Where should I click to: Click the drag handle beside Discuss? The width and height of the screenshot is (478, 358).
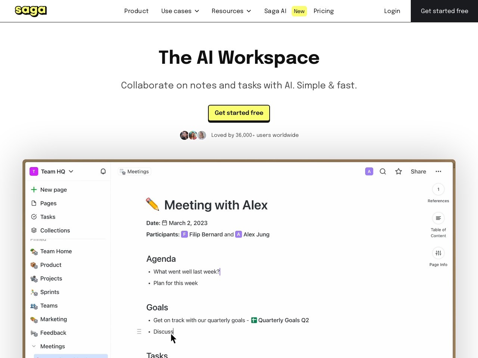tap(139, 332)
